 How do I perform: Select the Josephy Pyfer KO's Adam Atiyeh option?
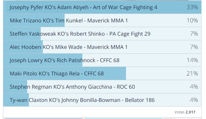point(102,7)
